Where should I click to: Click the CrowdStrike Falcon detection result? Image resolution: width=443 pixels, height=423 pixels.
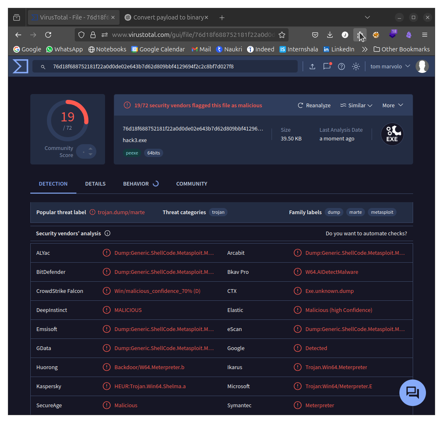[157, 291]
